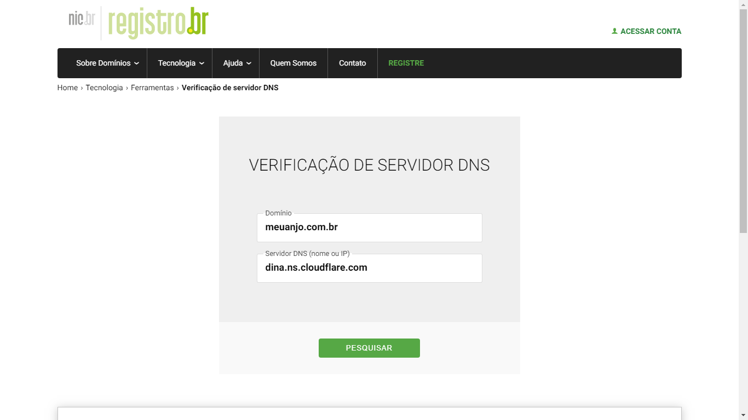Viewport: 748px width, 420px height.
Task: Click the page's vertical scrollbar thumb
Action: coord(743,121)
